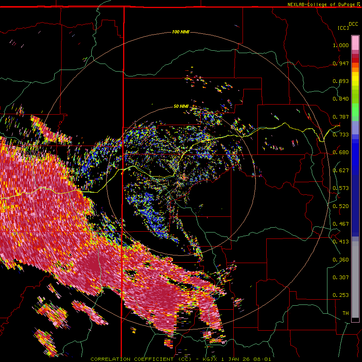Select the 0.573 scale value
The width and height of the screenshot is (362, 362).
[341, 188]
